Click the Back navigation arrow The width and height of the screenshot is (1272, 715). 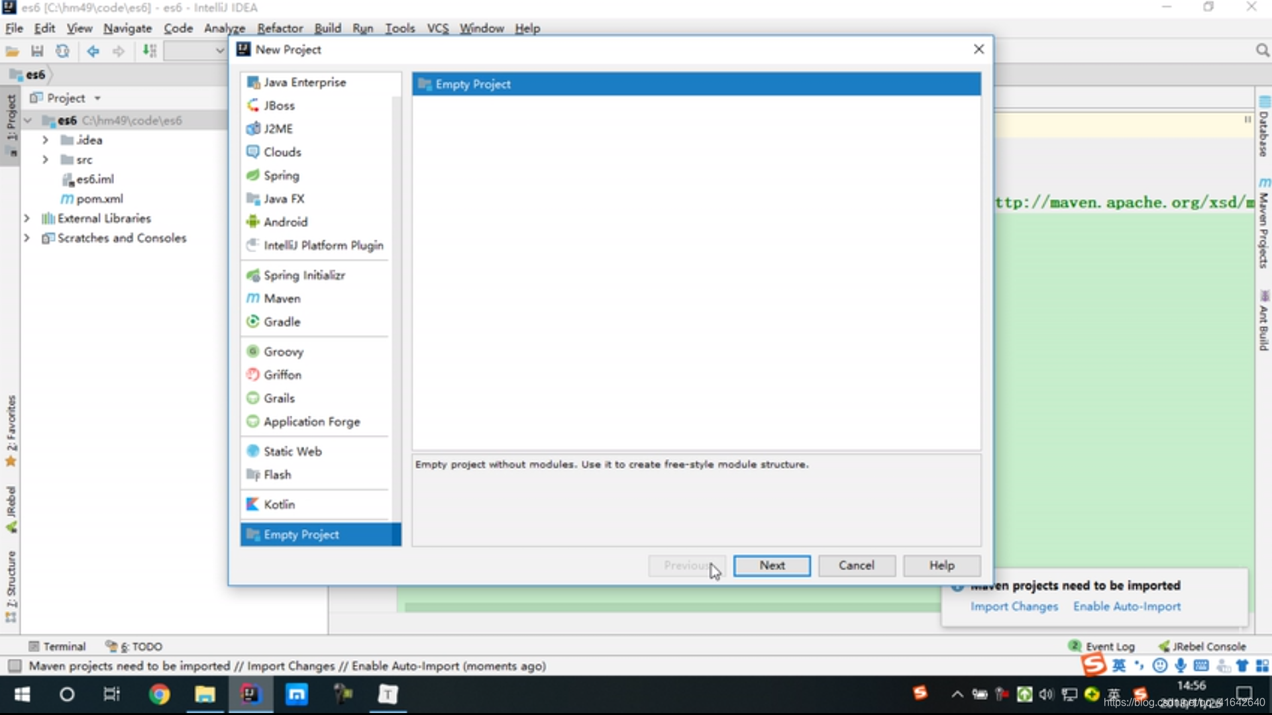(93, 51)
